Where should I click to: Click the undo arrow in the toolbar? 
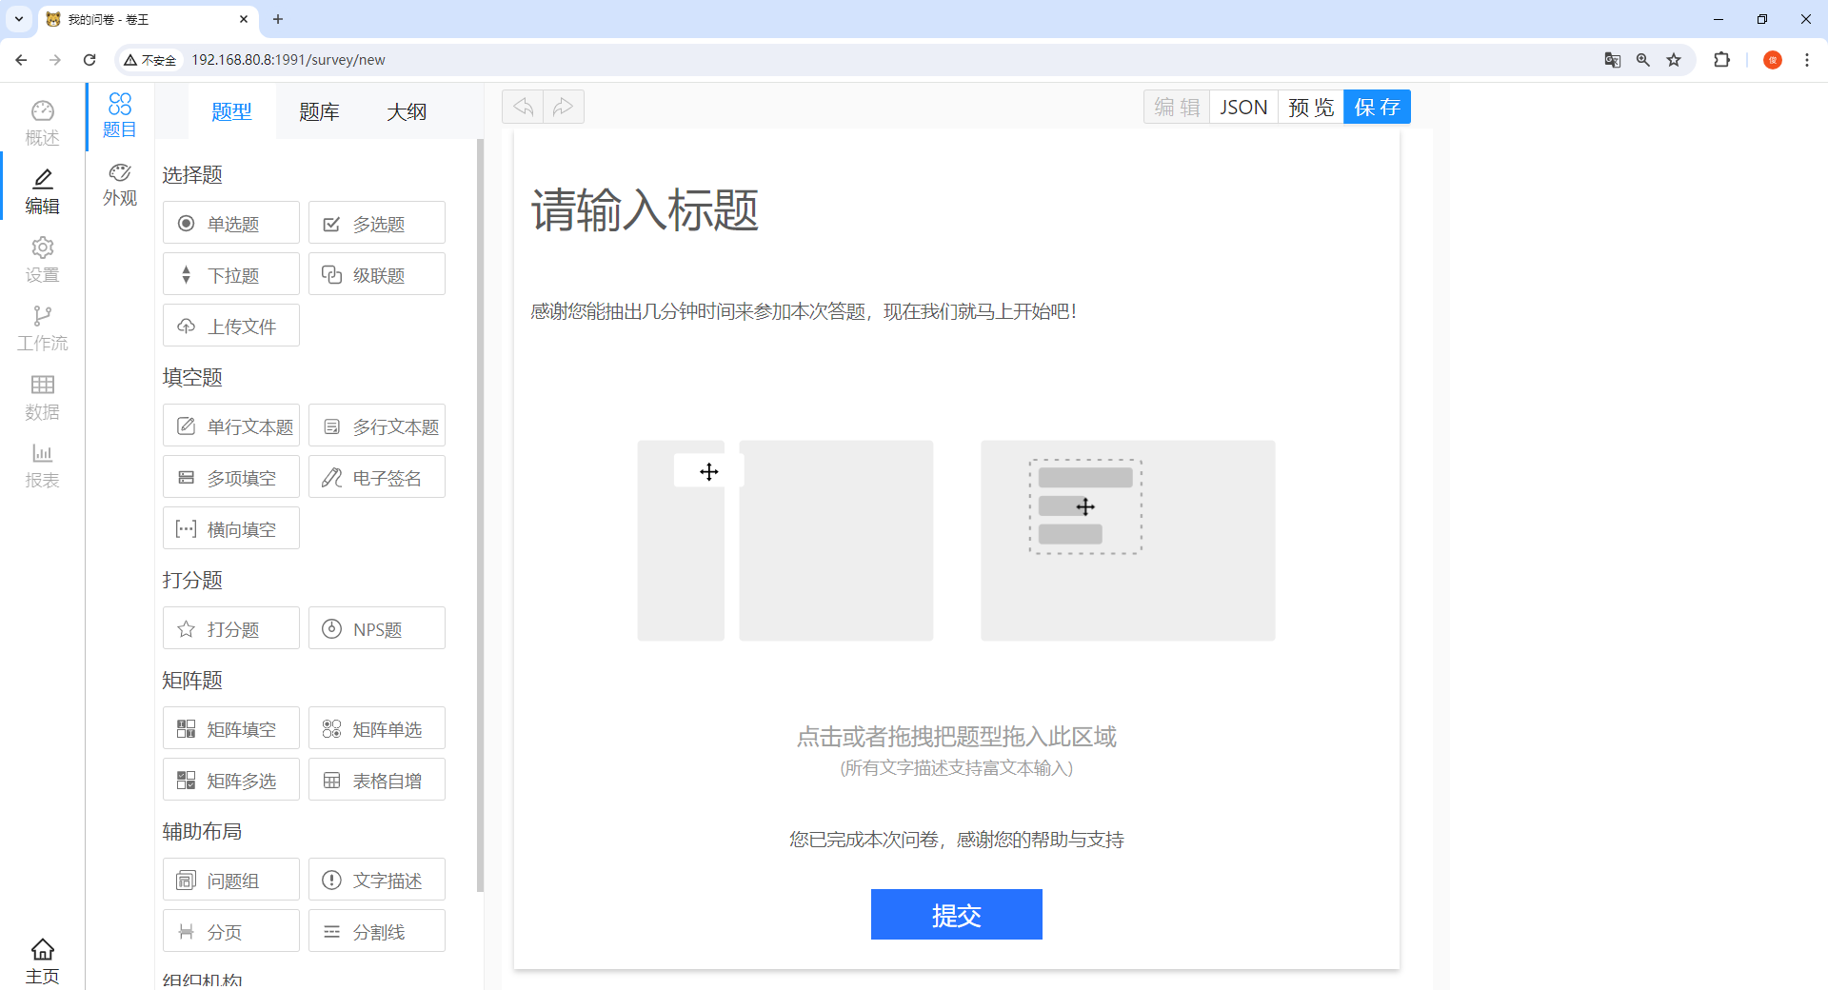[523, 107]
